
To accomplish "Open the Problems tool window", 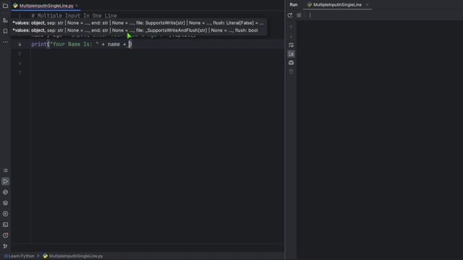I will [x=5, y=235].
